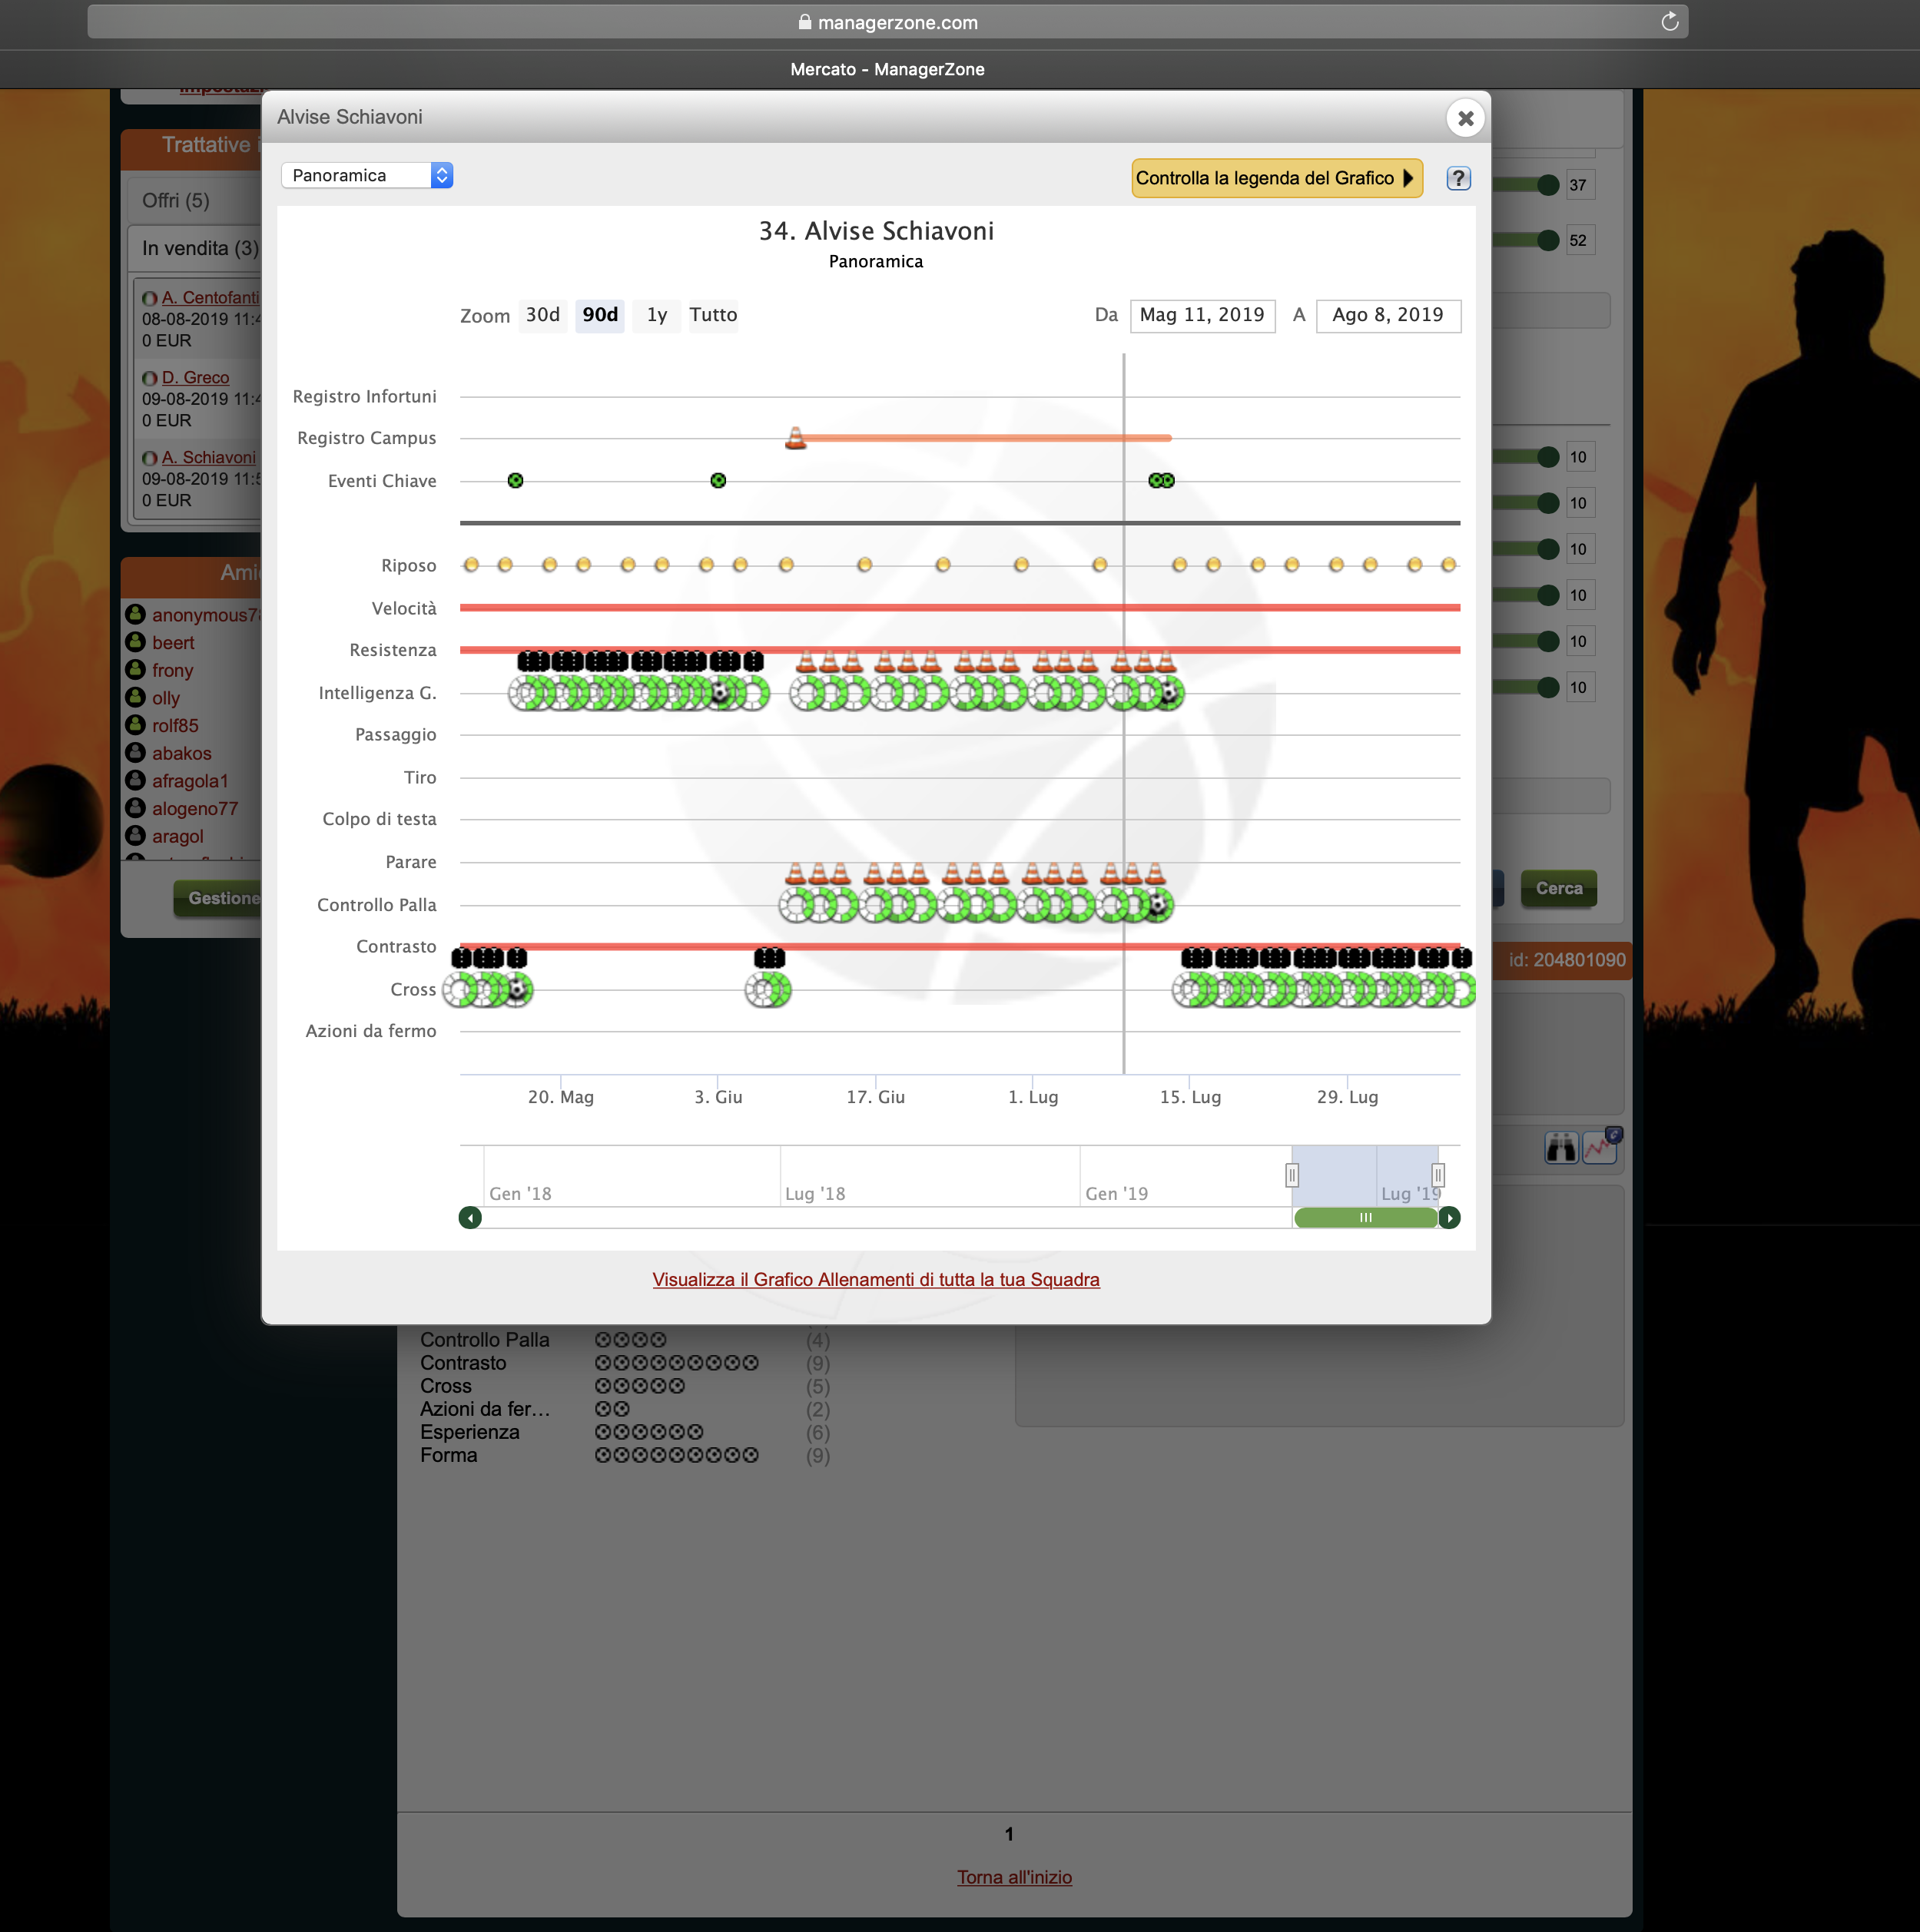Close the Alvise Schiavoni dialog
This screenshot has height=1932, width=1920.
pos(1465,118)
